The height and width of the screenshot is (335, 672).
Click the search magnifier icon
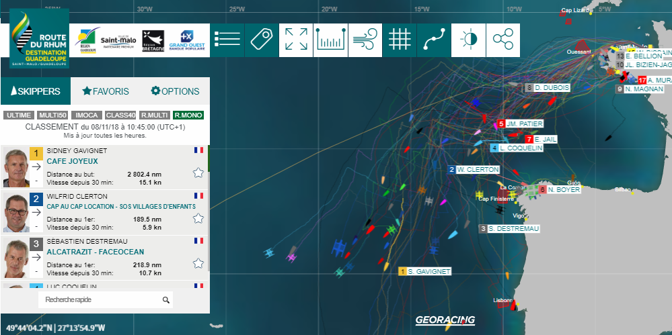click(166, 300)
